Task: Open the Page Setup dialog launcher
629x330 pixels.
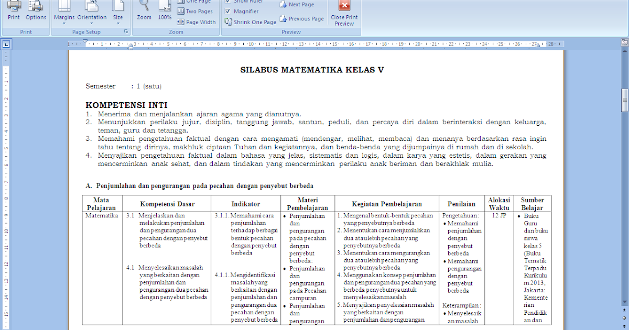Action: click(126, 32)
